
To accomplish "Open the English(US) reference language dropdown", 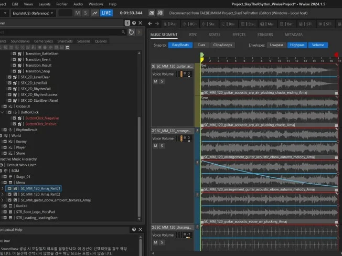I will [x=33, y=13].
